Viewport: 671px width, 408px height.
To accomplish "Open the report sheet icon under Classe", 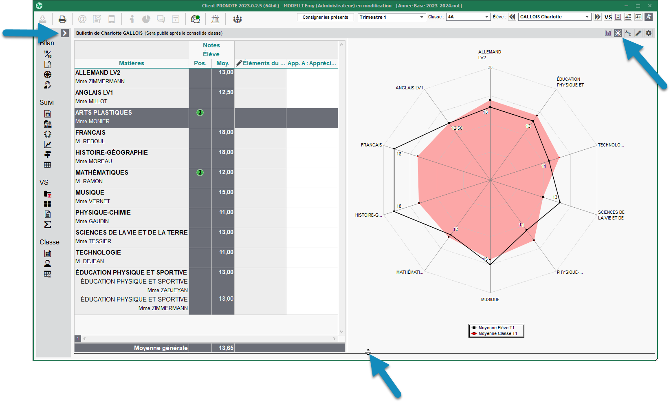I will click(x=48, y=253).
